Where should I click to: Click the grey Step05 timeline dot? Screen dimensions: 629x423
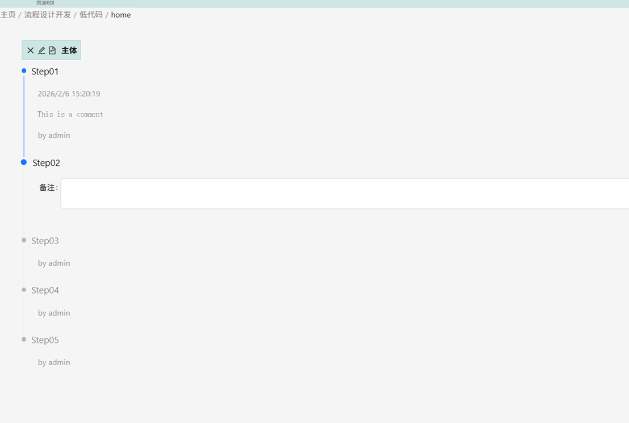click(24, 340)
